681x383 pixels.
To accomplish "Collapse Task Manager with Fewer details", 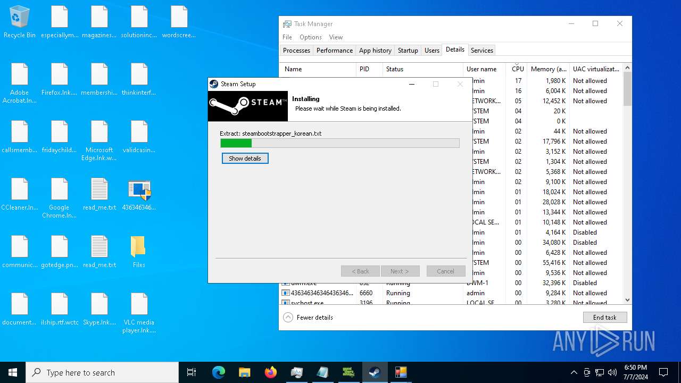I will click(308, 318).
